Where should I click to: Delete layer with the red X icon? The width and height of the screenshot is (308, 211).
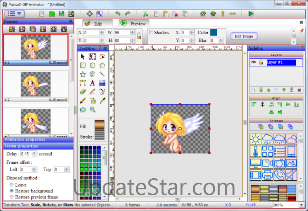(x=299, y=90)
